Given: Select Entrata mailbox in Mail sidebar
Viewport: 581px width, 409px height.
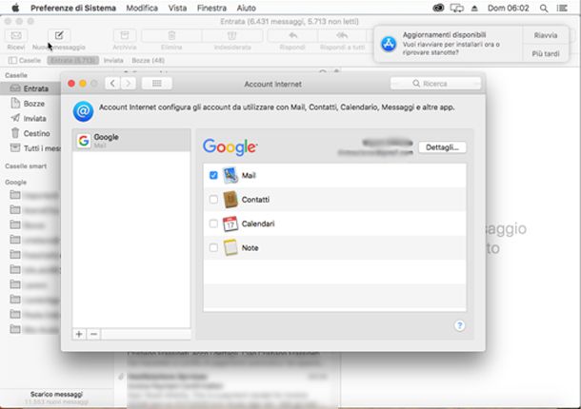Looking at the screenshot, I should [30, 88].
